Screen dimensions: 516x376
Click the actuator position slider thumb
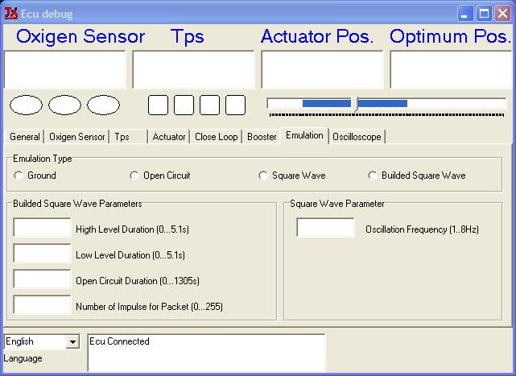(355, 104)
